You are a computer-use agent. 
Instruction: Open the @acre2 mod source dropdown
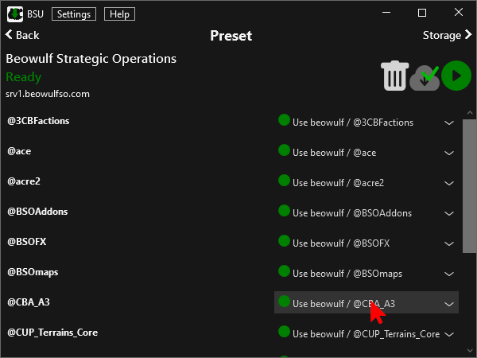tap(366, 183)
